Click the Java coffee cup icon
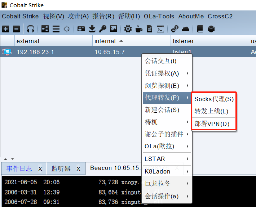The image size is (256, 207). [139, 29]
